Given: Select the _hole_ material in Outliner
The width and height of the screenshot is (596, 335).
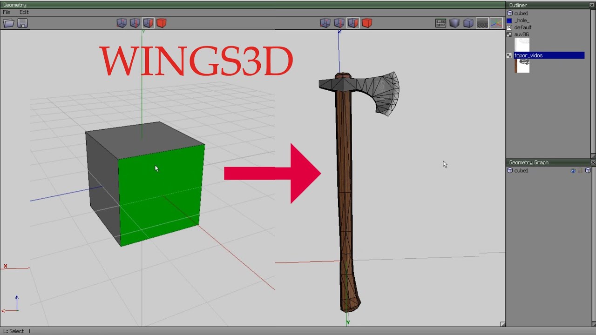Looking at the screenshot, I should 521,20.
